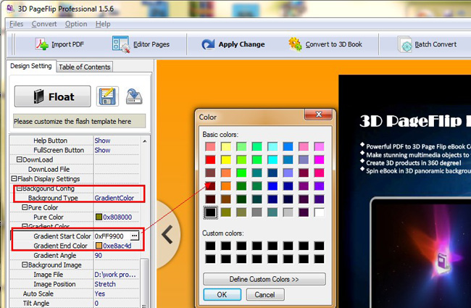Click the Pure Color 0x808000 swatch
The width and height of the screenshot is (471, 308).
point(99,217)
